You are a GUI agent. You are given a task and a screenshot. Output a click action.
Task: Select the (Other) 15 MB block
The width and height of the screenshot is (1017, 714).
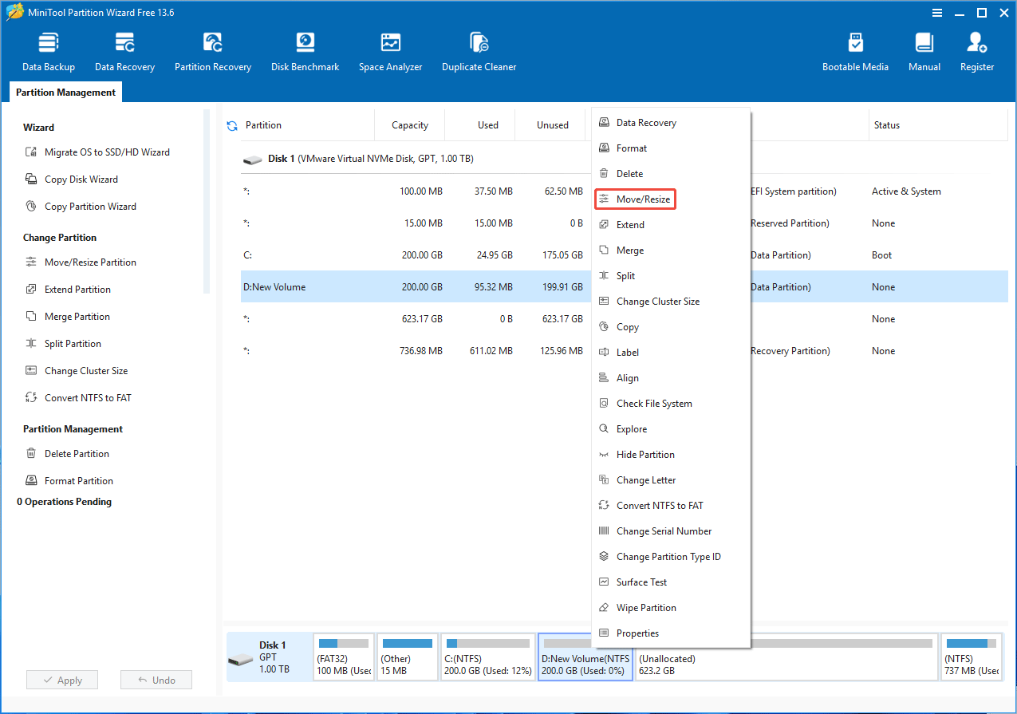pos(407,657)
